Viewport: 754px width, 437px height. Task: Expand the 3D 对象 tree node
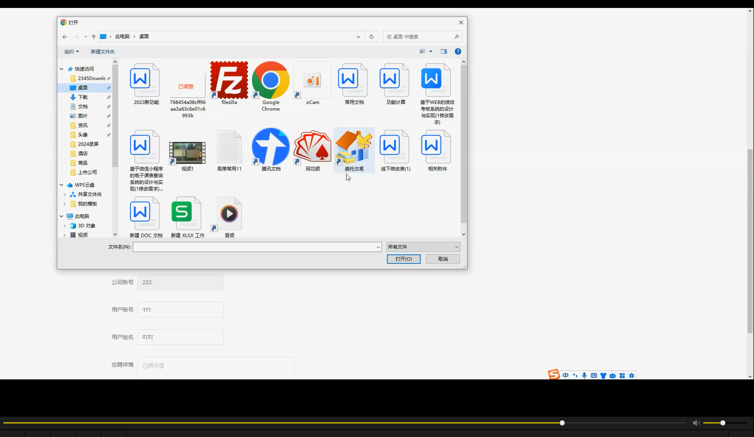point(65,226)
